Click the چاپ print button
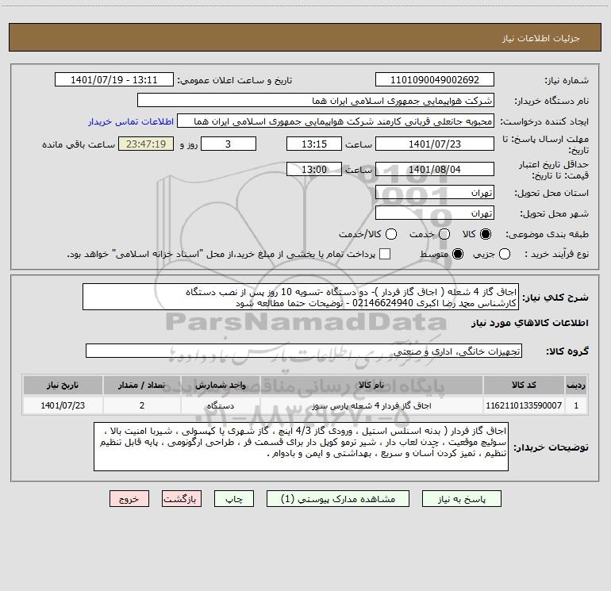 point(234,499)
